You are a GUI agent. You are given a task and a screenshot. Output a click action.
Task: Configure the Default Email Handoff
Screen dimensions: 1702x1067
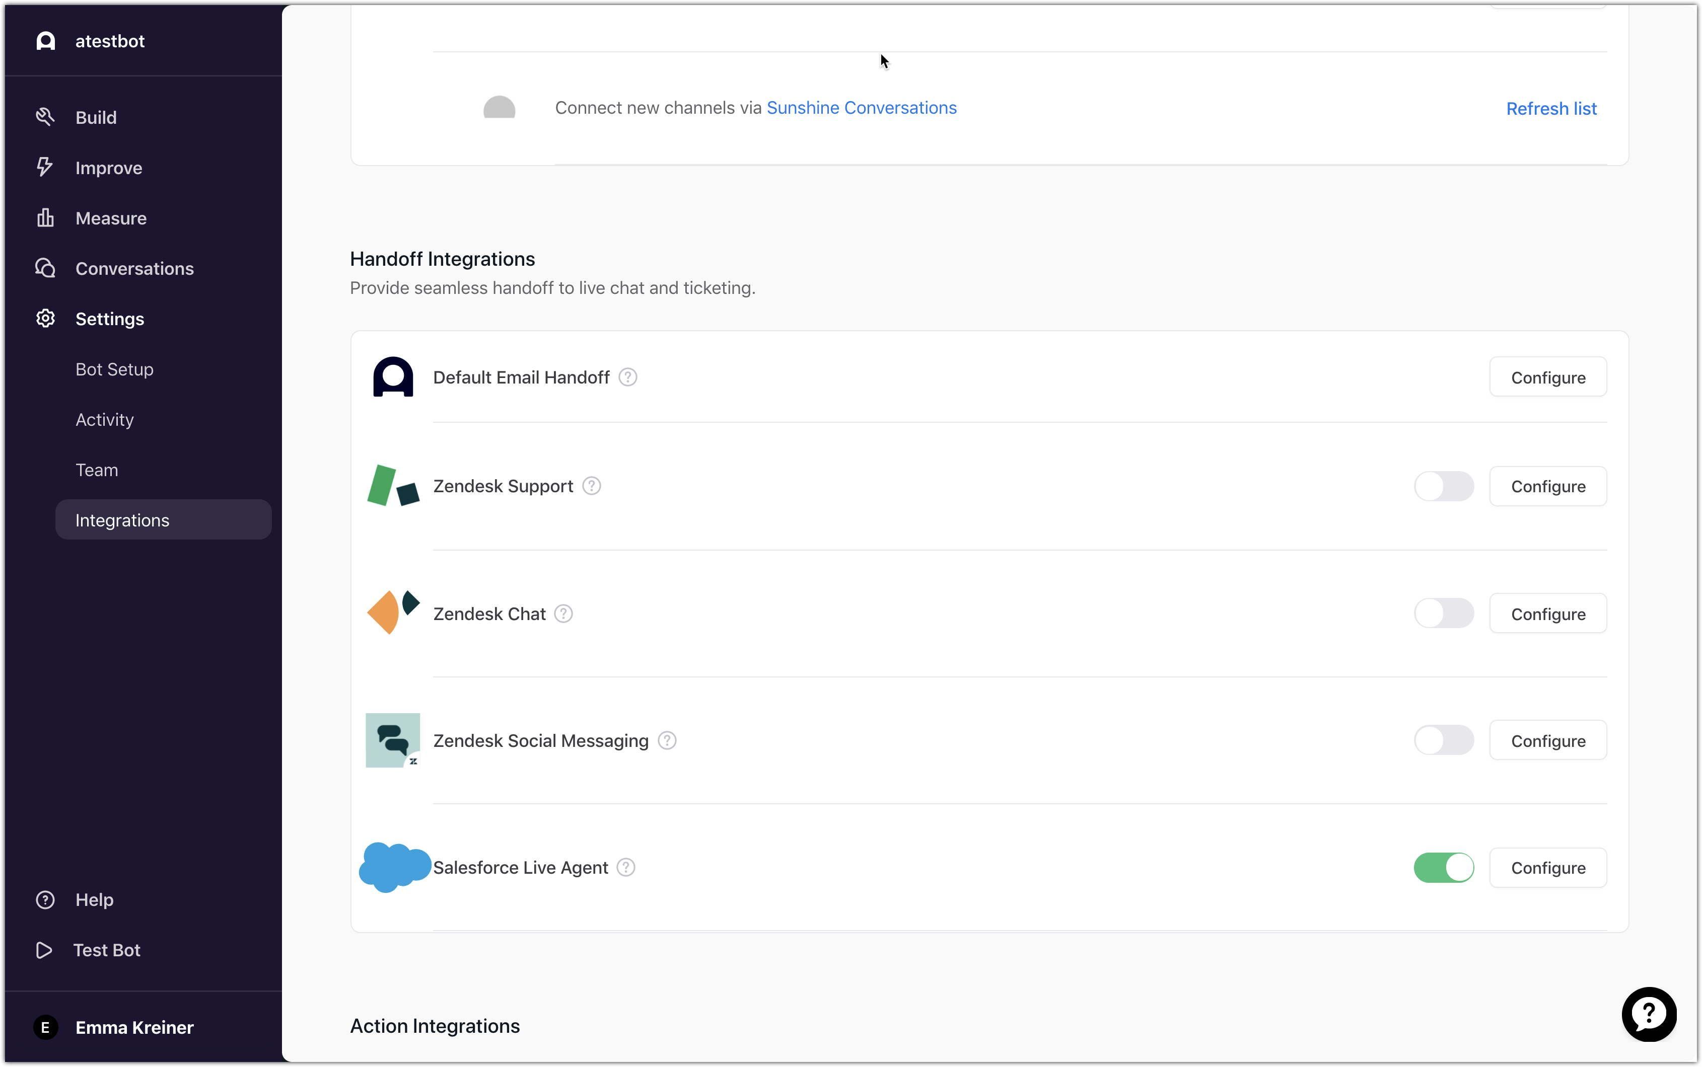(1547, 377)
